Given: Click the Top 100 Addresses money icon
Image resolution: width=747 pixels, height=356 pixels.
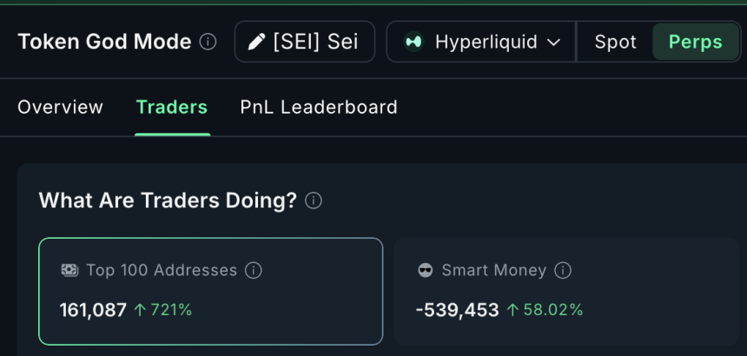Looking at the screenshot, I should click(x=69, y=270).
